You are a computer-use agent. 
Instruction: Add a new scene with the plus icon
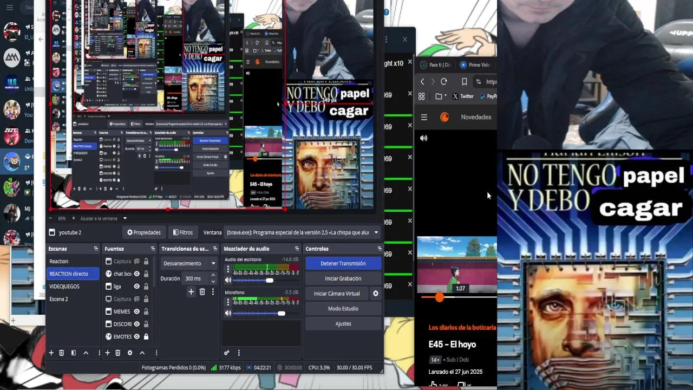point(51,353)
